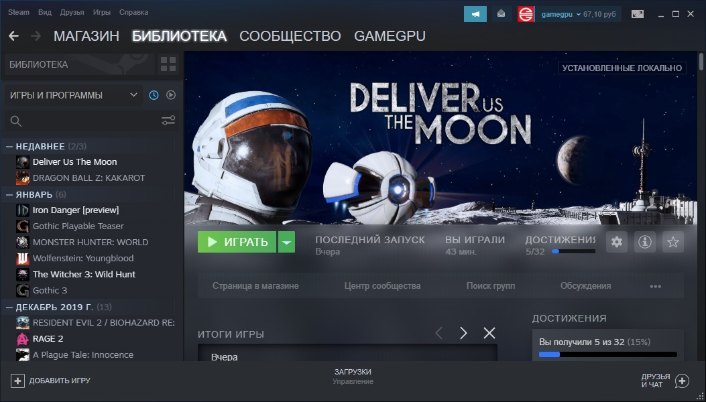
Task: Click the vertical scrollbar of game page
Action: [x=701, y=61]
